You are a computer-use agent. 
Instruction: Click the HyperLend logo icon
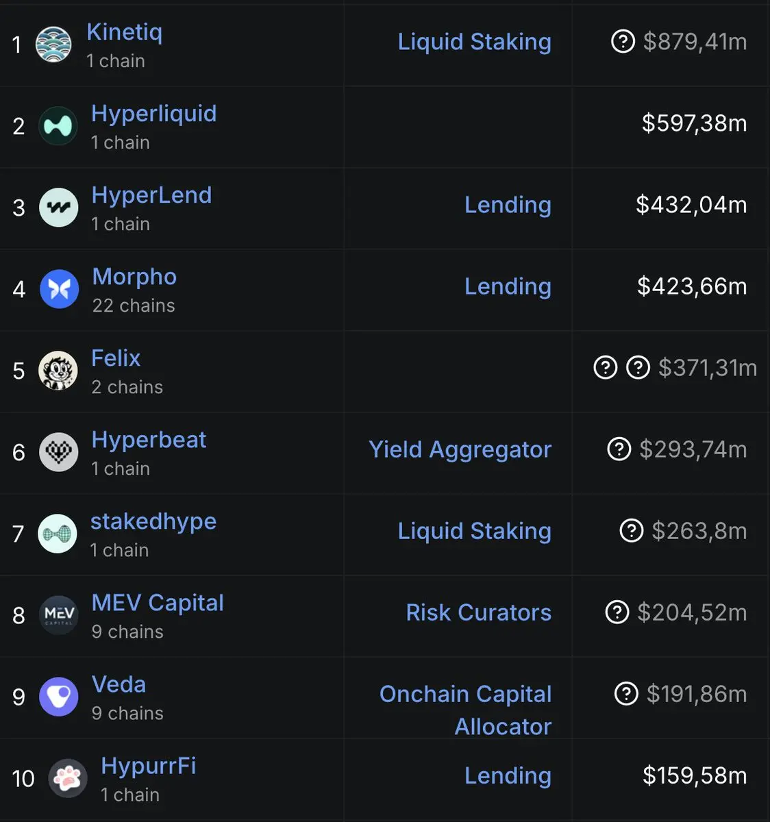click(58, 208)
